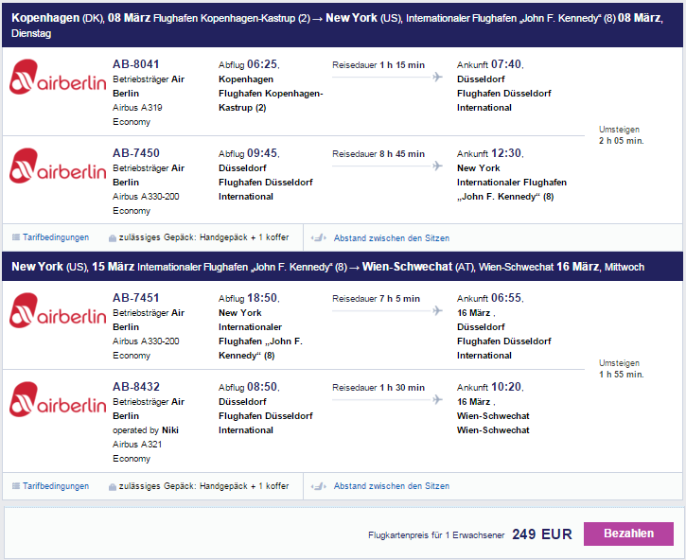Click the Kopenhagen to New York header bar
Viewport: 686px width, 560px height.
tap(343, 25)
